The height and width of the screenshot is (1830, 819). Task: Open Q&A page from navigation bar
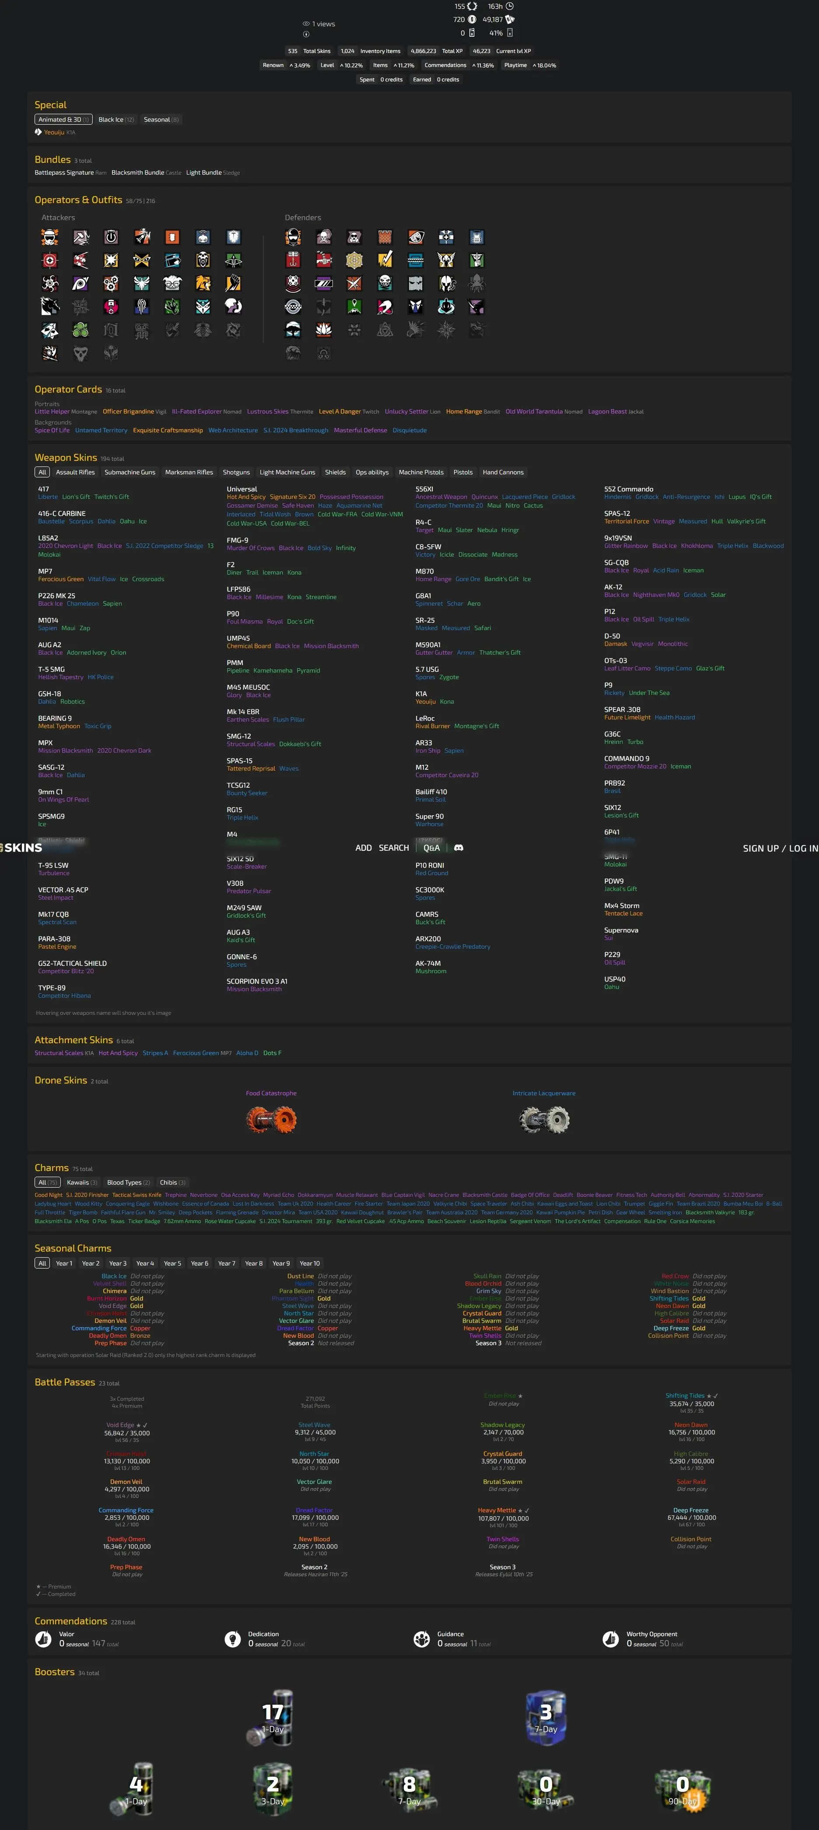[x=431, y=848]
